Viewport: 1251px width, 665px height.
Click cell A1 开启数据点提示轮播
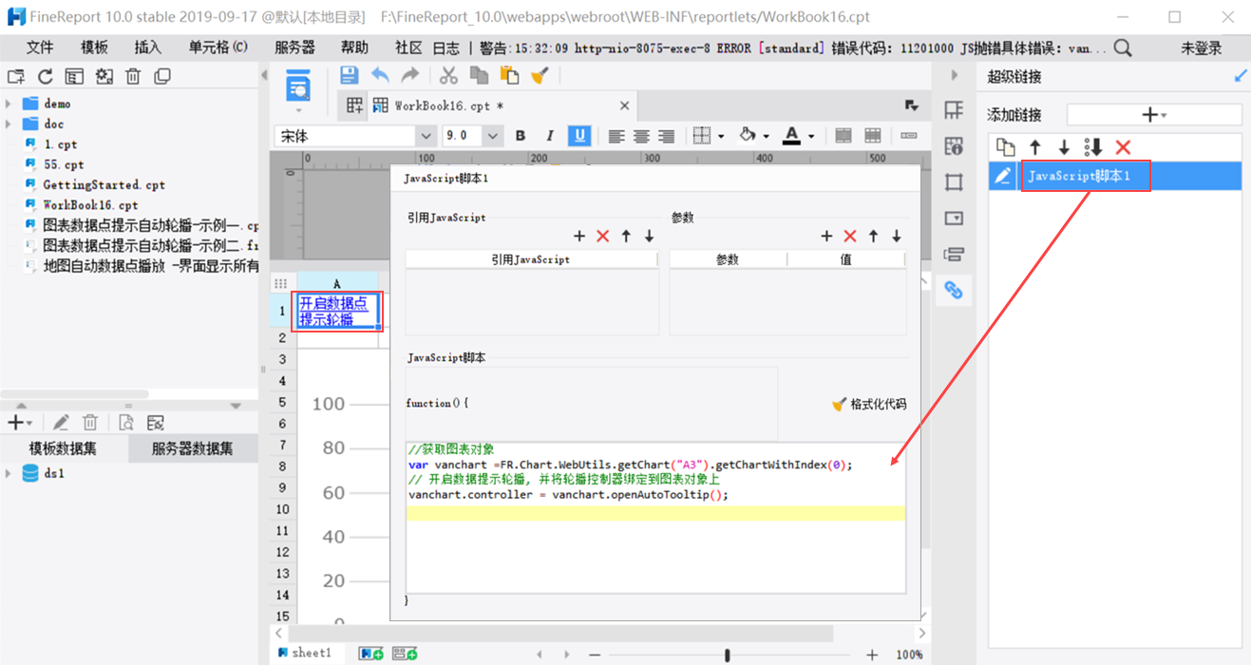pos(336,311)
